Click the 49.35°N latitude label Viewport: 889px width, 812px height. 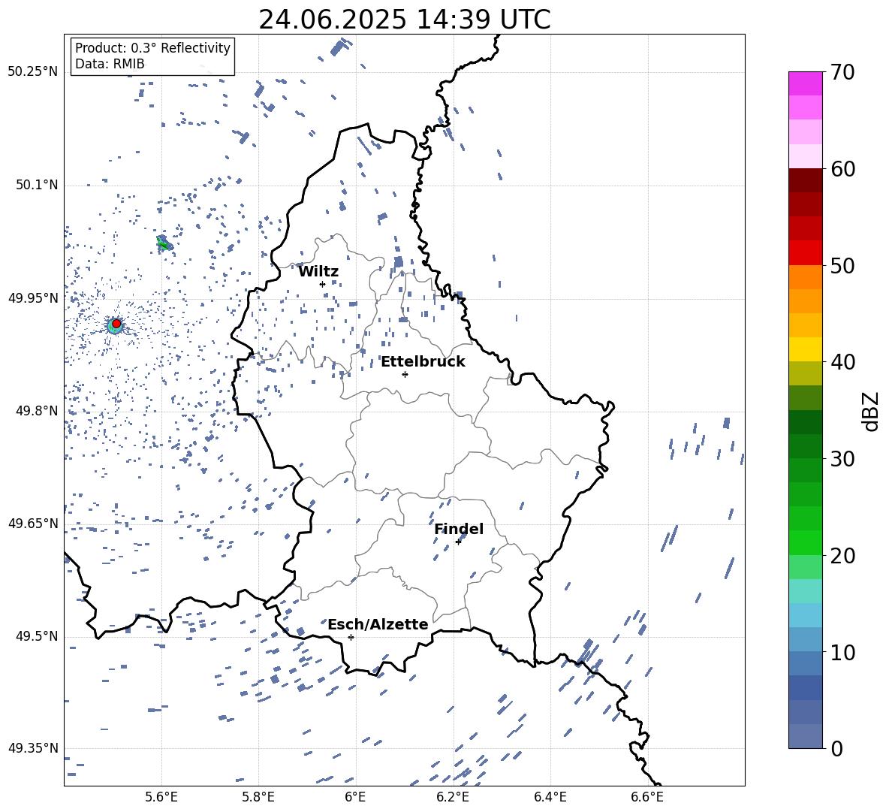coord(33,748)
